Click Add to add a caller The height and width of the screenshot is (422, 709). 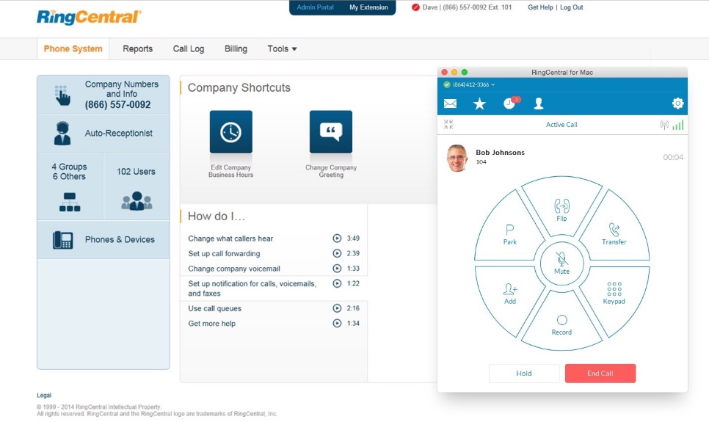(x=510, y=292)
